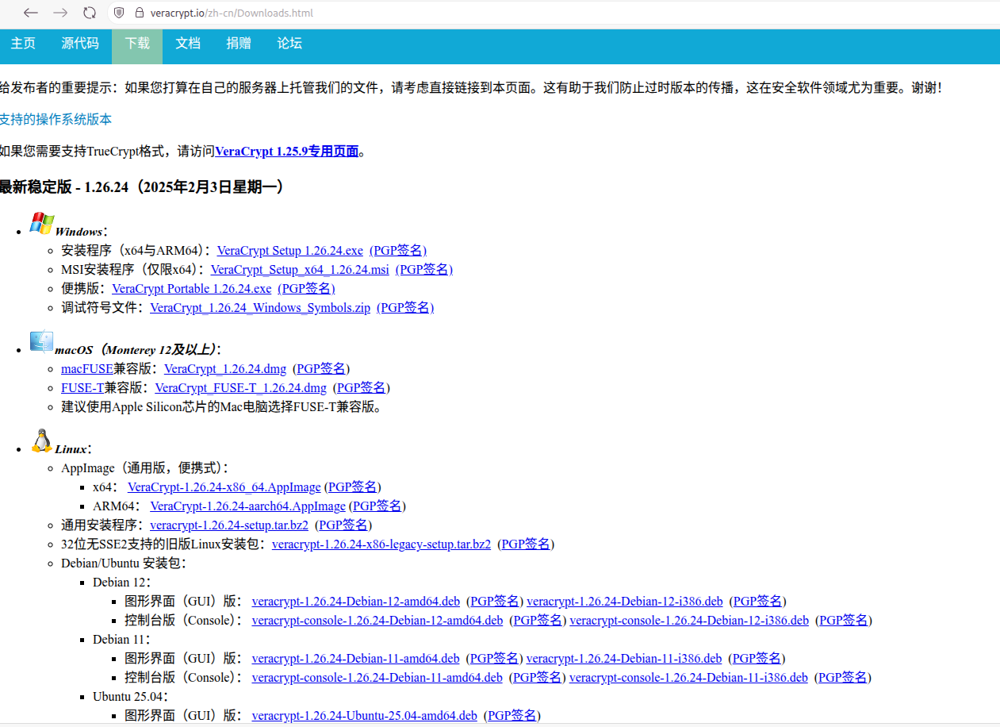Open the VeraCrypt 1.25.9 dedicated page link
This screenshot has width=1000, height=727.
pyautogui.click(x=286, y=151)
